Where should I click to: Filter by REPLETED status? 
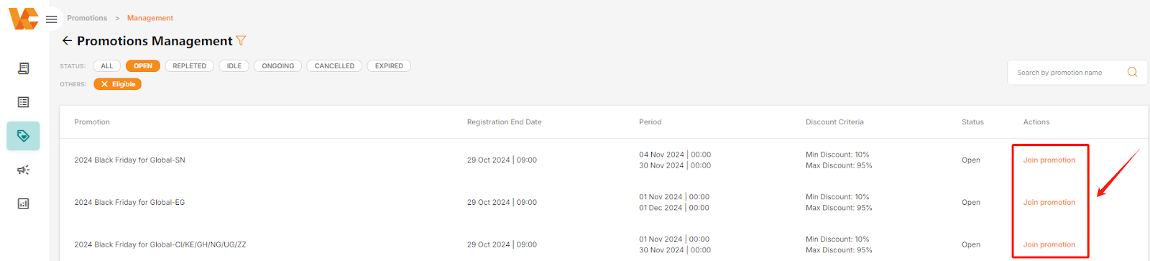click(190, 66)
